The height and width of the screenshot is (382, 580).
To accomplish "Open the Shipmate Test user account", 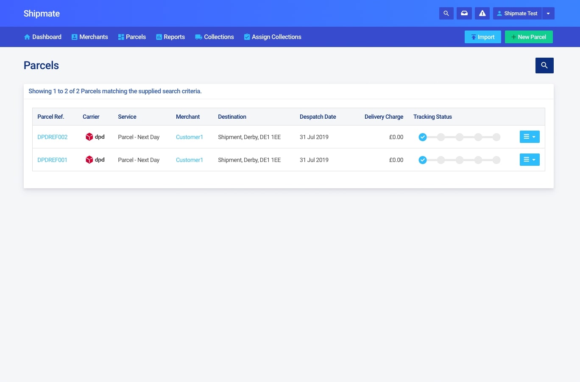I will [x=517, y=14].
